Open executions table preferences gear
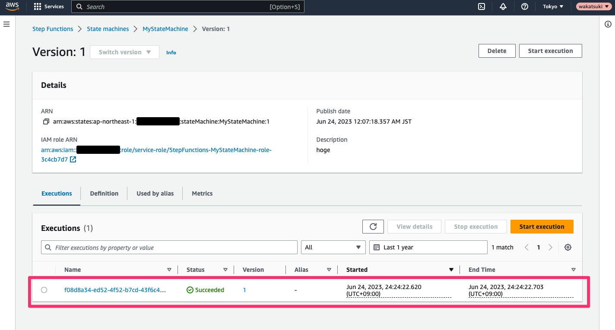The width and height of the screenshot is (615, 330). point(568,247)
